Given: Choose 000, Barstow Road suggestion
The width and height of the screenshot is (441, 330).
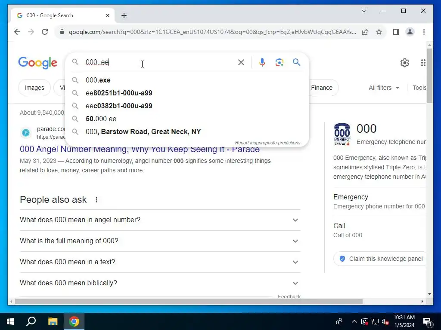Looking at the screenshot, I should [x=187, y=131].
